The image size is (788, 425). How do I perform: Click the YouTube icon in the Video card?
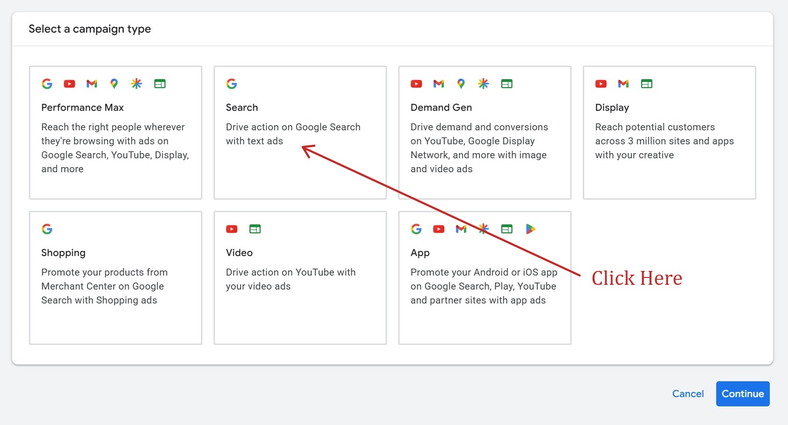pyautogui.click(x=232, y=229)
